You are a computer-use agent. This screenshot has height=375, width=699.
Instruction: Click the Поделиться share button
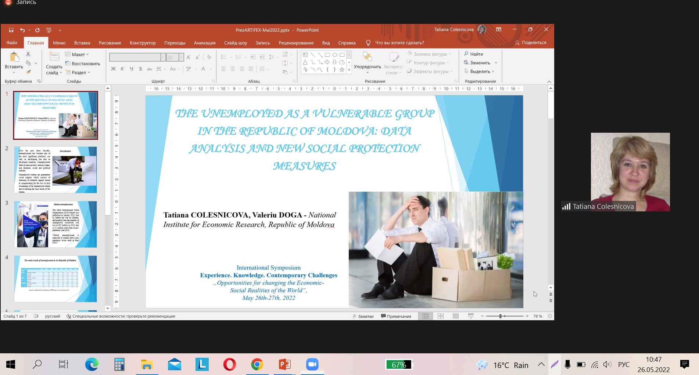click(531, 43)
